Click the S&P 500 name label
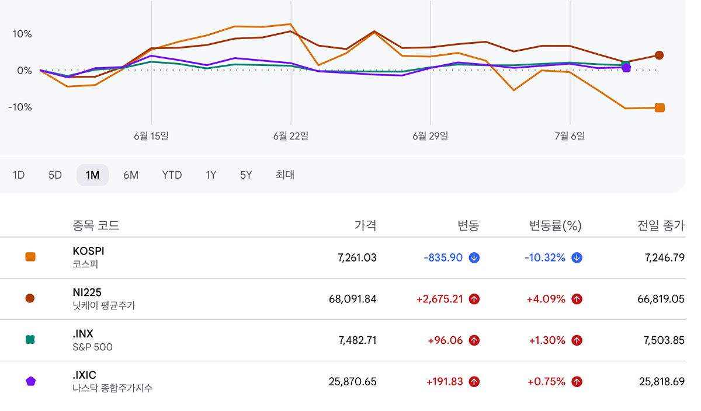This screenshot has width=701, height=411. [x=92, y=347]
